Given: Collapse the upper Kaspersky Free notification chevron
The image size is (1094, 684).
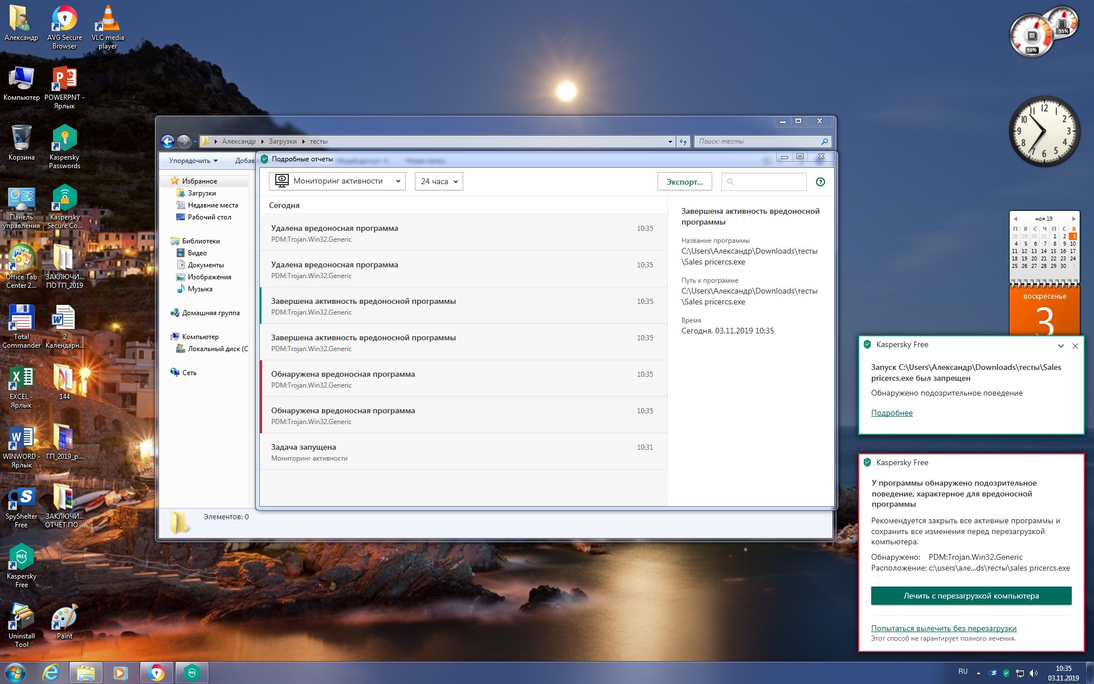Looking at the screenshot, I should pos(1060,346).
